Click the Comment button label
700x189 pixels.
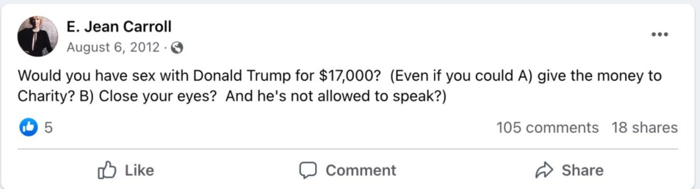[x=361, y=170]
